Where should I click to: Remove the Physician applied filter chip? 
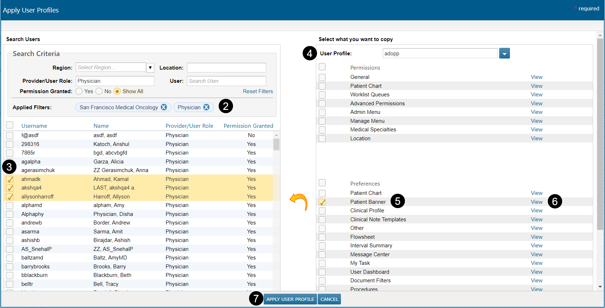coord(206,107)
